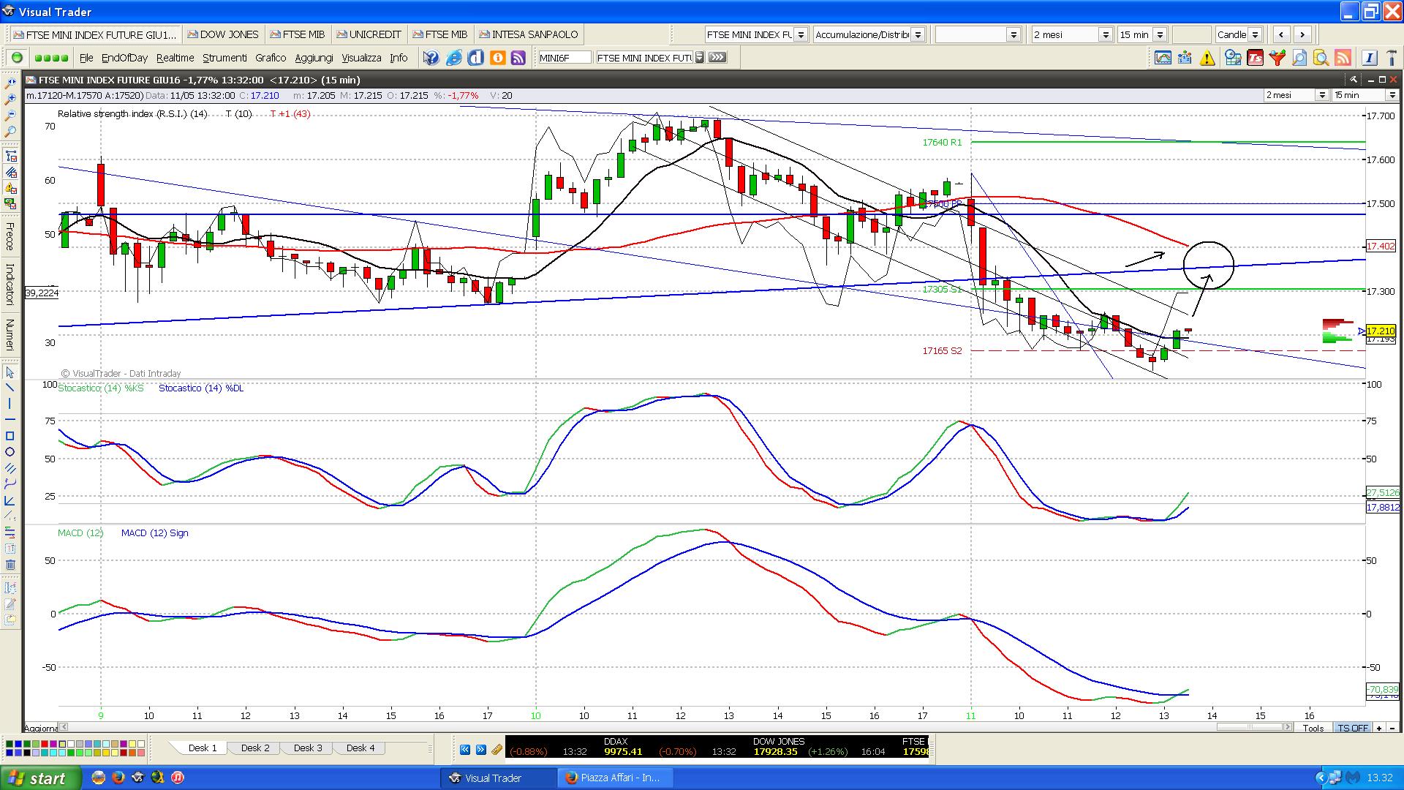
Task: Switch to the DOW JONES chart tab
Action: (x=222, y=34)
